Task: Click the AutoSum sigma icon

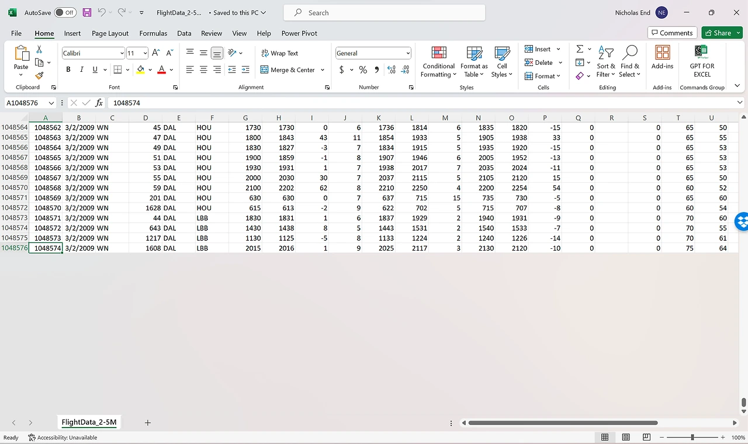Action: [x=580, y=49]
